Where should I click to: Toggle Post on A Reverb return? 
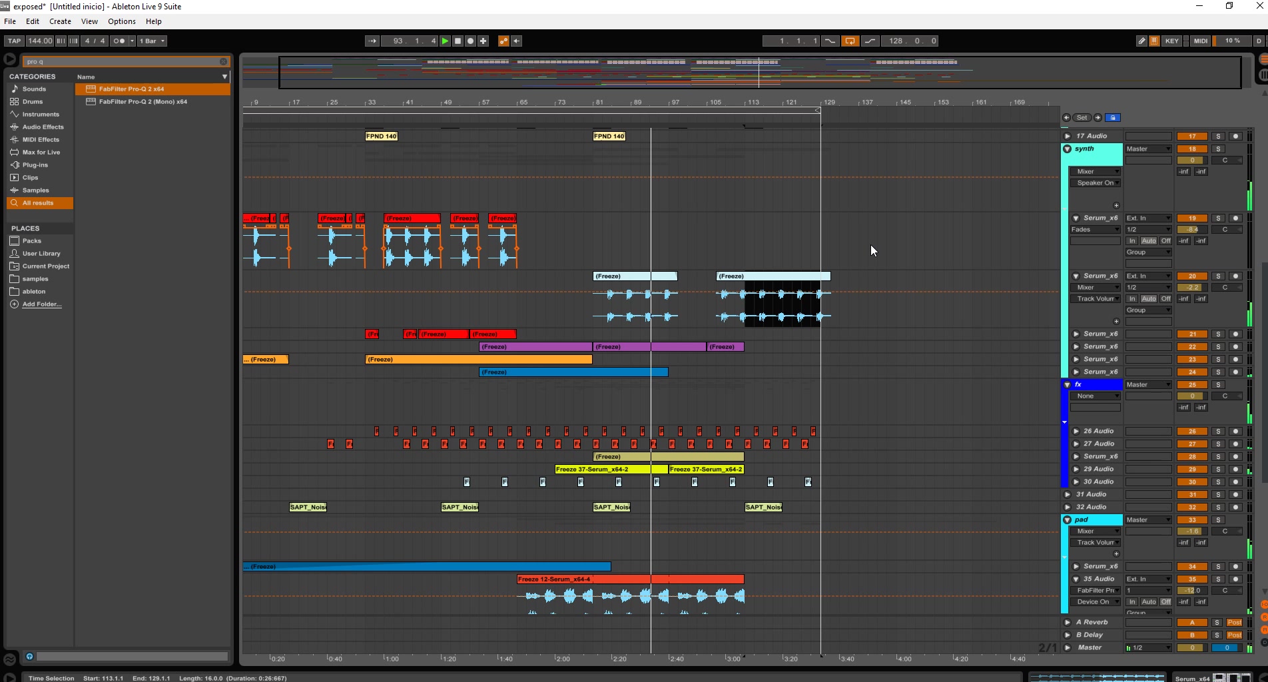[x=1234, y=623]
